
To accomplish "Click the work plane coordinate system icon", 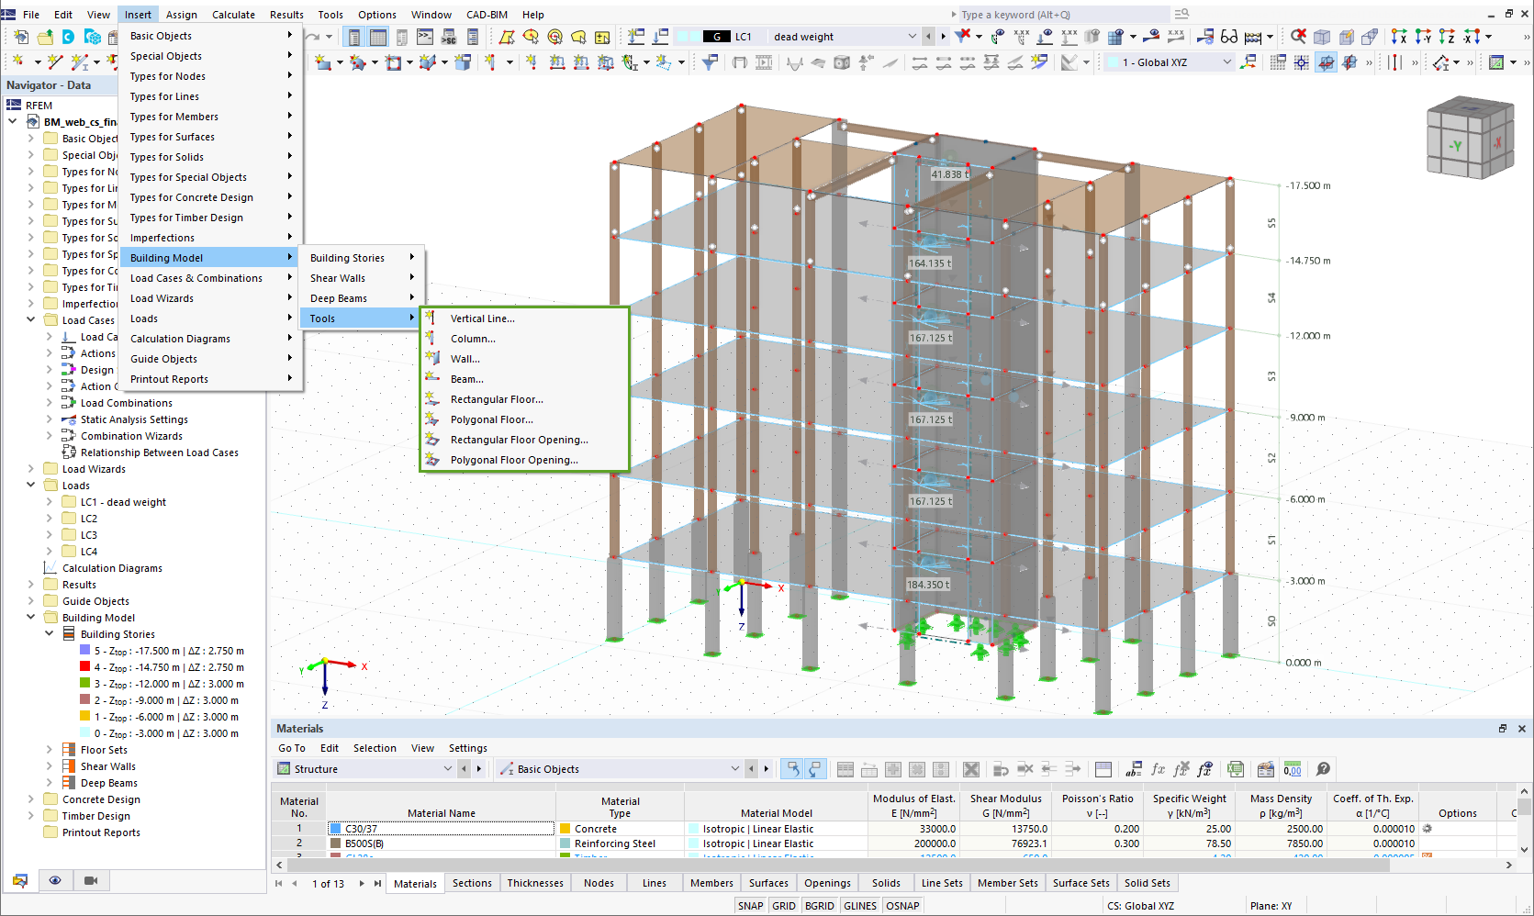I will pyautogui.click(x=1248, y=62).
